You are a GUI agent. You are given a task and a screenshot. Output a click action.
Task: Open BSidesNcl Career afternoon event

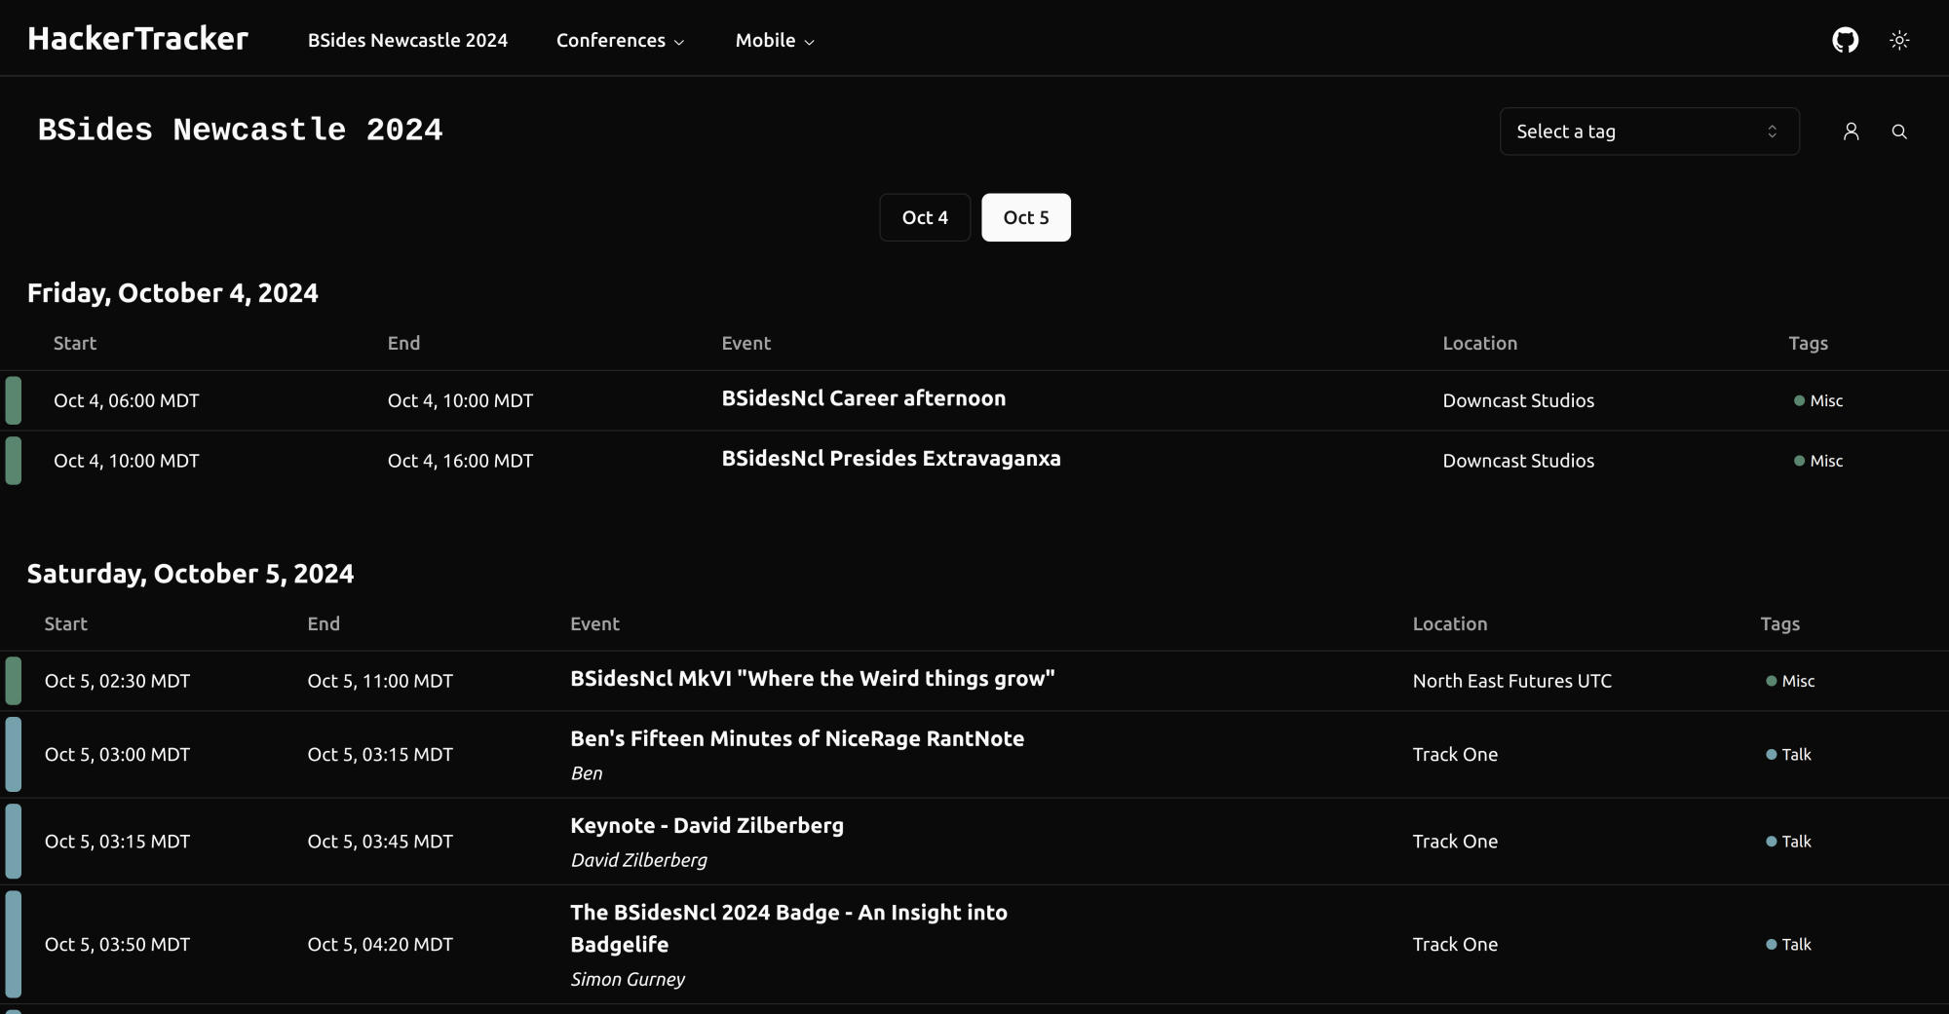coord(863,398)
